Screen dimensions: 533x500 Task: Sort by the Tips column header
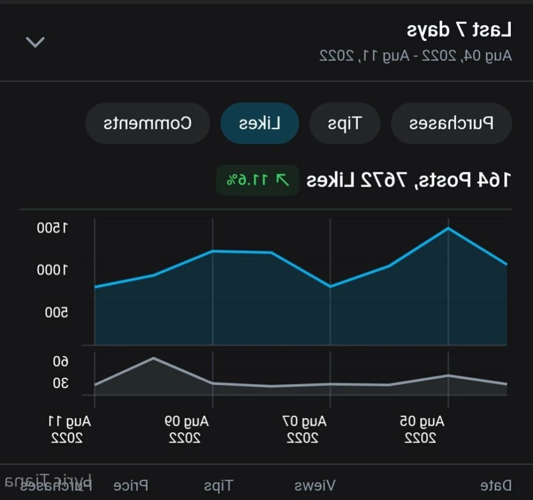(x=218, y=486)
